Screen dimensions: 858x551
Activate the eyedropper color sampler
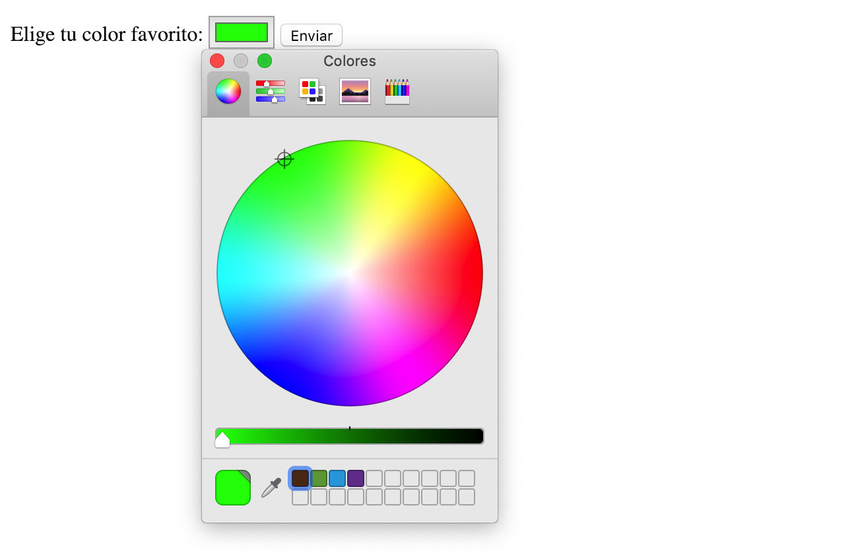(x=271, y=486)
